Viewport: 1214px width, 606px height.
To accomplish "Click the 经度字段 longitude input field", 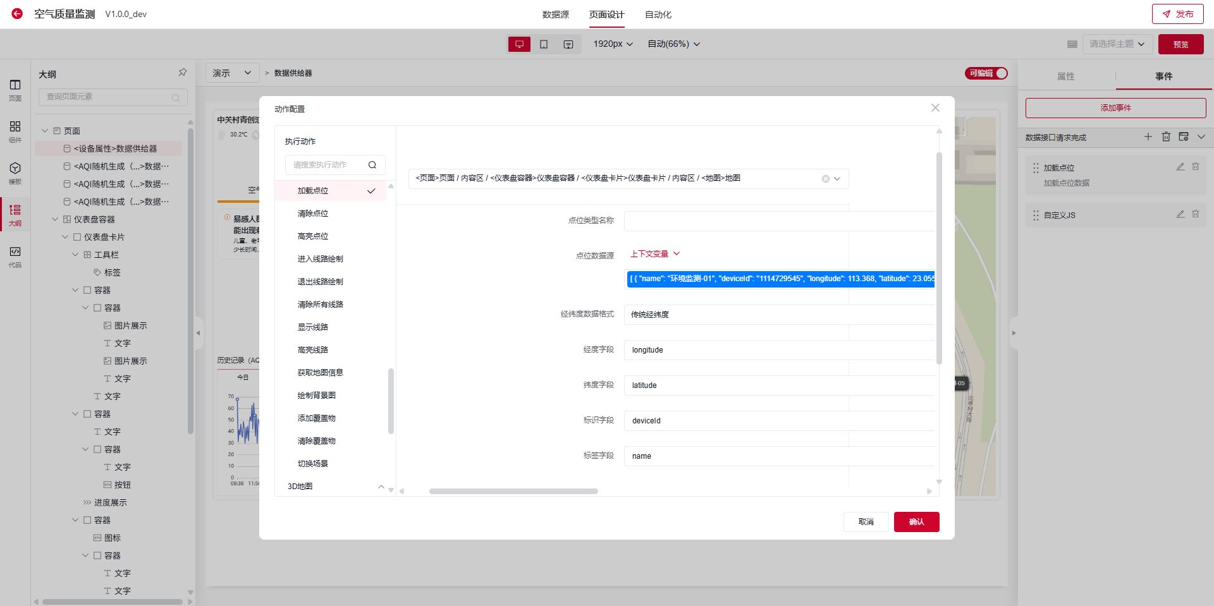I will [778, 350].
